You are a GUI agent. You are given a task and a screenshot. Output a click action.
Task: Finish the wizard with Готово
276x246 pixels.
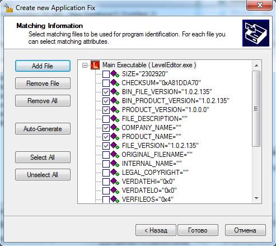(x=198, y=230)
